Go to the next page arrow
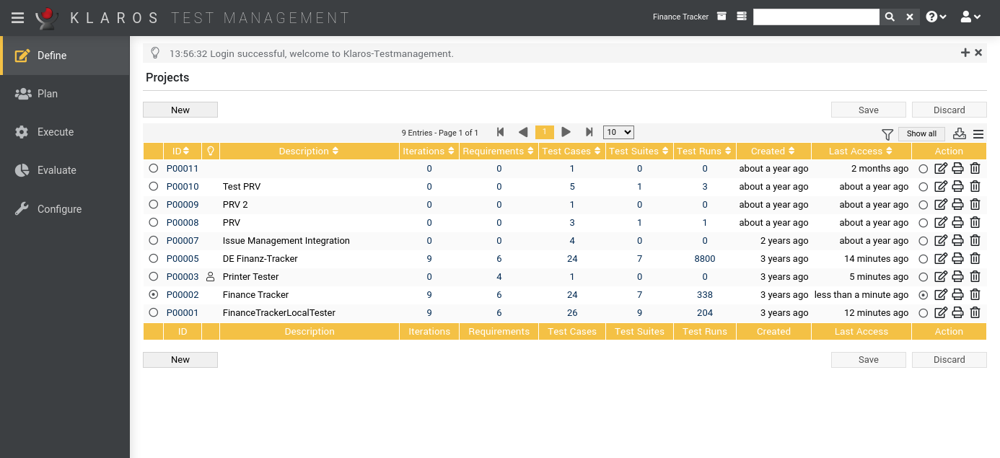Image resolution: width=1000 pixels, height=458 pixels. (x=566, y=133)
